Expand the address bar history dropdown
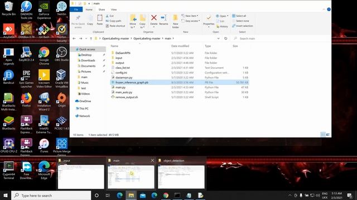Viewport: 357px width, 200px height. point(218,38)
